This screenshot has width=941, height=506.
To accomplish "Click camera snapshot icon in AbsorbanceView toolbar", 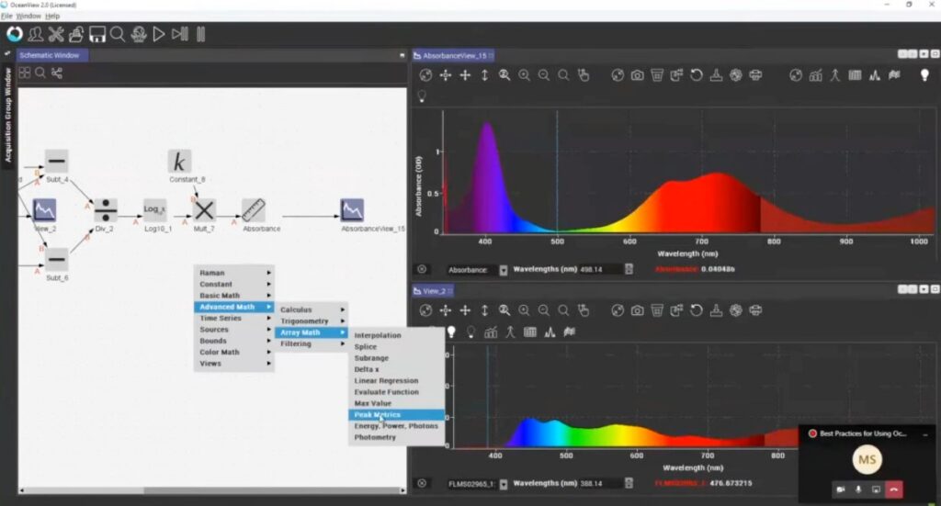I will (x=637, y=75).
